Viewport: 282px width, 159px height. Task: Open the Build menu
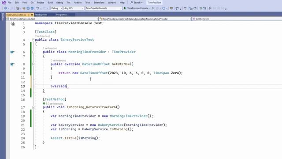[50, 3]
